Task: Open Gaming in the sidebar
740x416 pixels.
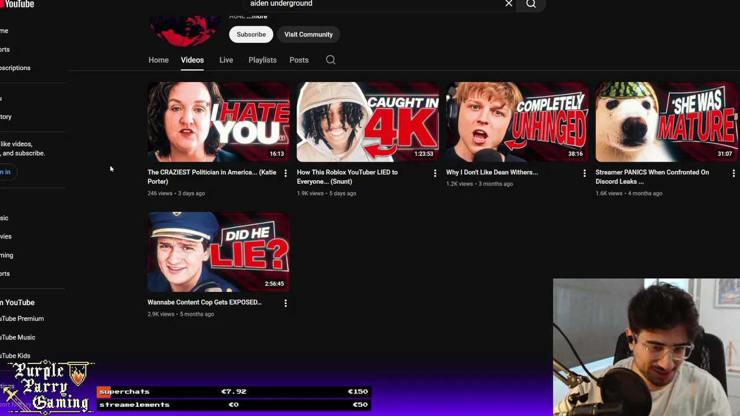Action: tap(7, 255)
